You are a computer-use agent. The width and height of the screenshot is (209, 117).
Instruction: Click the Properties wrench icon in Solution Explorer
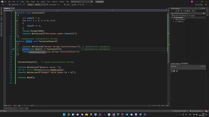click(192, 11)
